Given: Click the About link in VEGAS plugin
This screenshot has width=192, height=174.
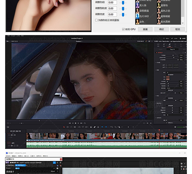Looking at the screenshot, I should (53, 171).
